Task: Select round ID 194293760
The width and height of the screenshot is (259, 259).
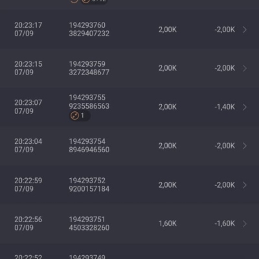Action: (x=87, y=25)
